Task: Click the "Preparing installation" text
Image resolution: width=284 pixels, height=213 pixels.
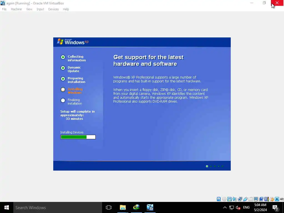Action: (x=76, y=80)
